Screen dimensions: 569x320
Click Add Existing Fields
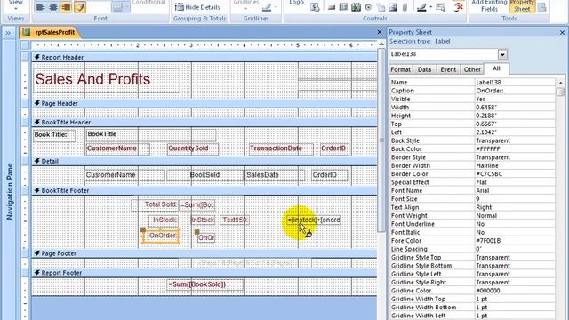pyautogui.click(x=489, y=6)
